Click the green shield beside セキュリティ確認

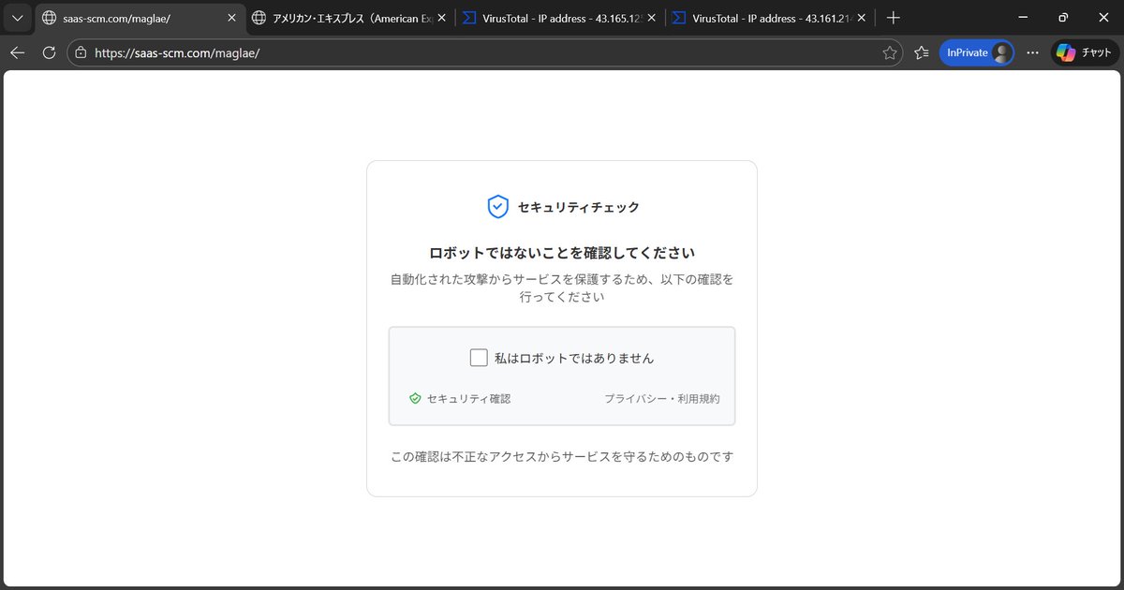point(414,398)
